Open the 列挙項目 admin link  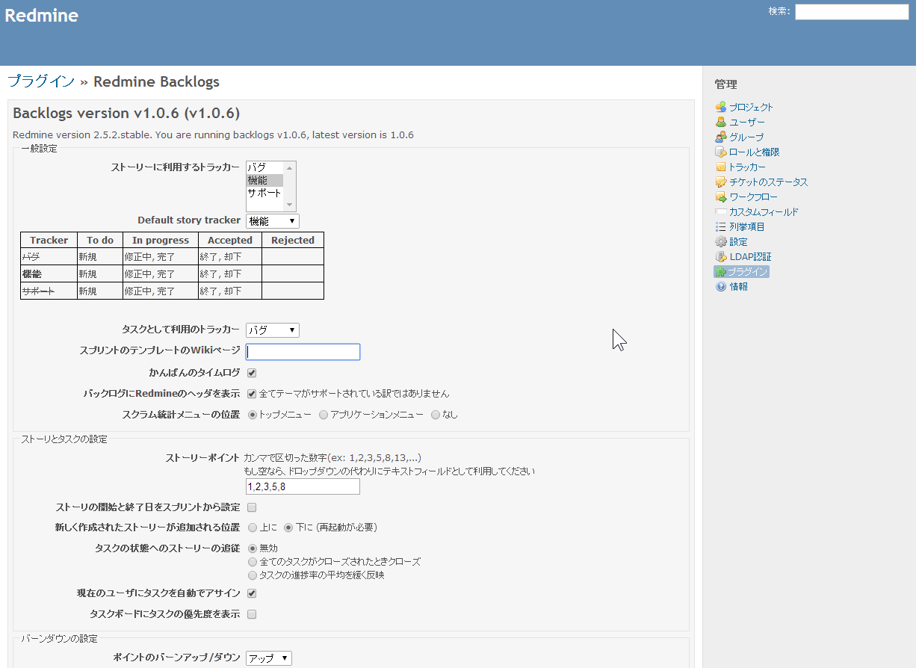click(x=747, y=226)
